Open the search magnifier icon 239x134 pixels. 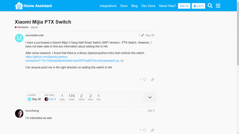click(210, 6)
